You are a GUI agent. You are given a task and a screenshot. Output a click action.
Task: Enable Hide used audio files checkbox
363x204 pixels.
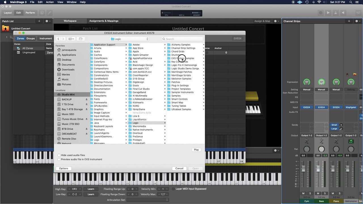tap(59, 155)
